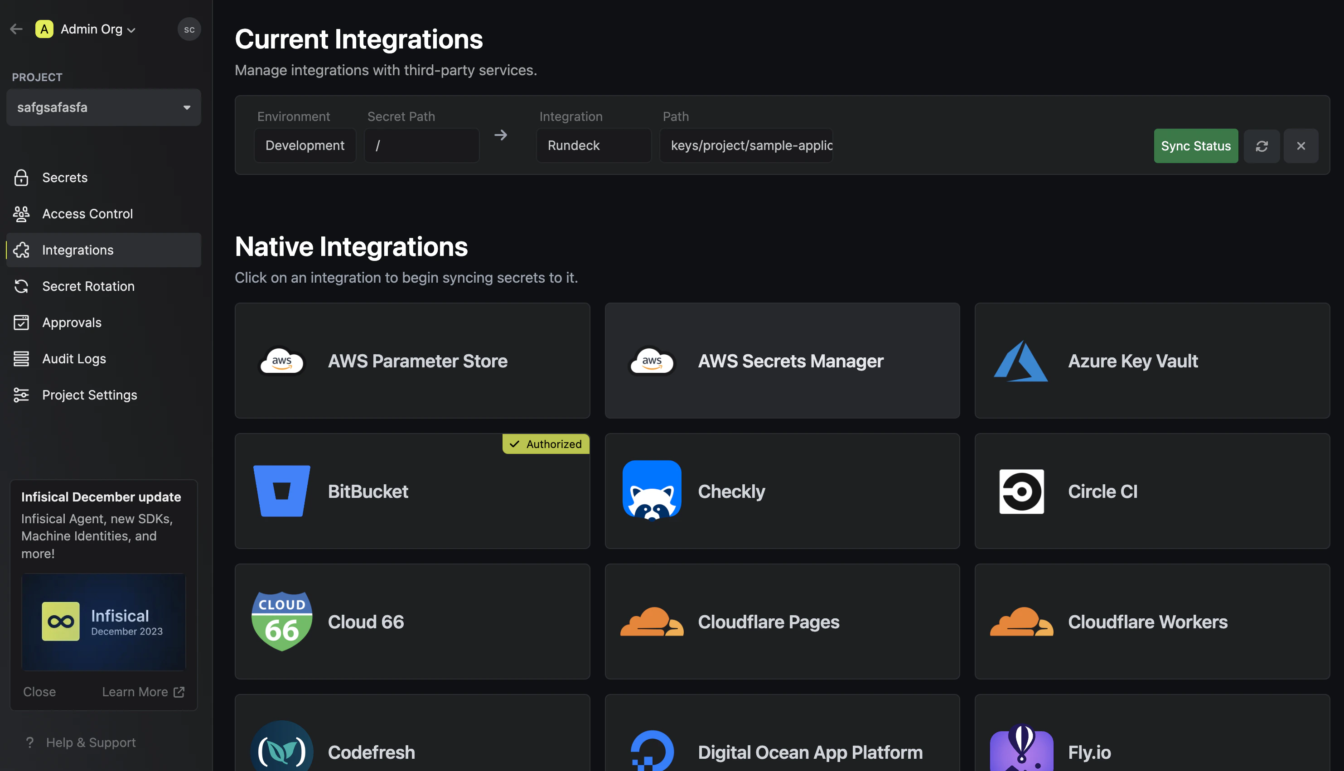Open the Fly.io integration card
The height and width of the screenshot is (771, 1344).
[1152, 733]
